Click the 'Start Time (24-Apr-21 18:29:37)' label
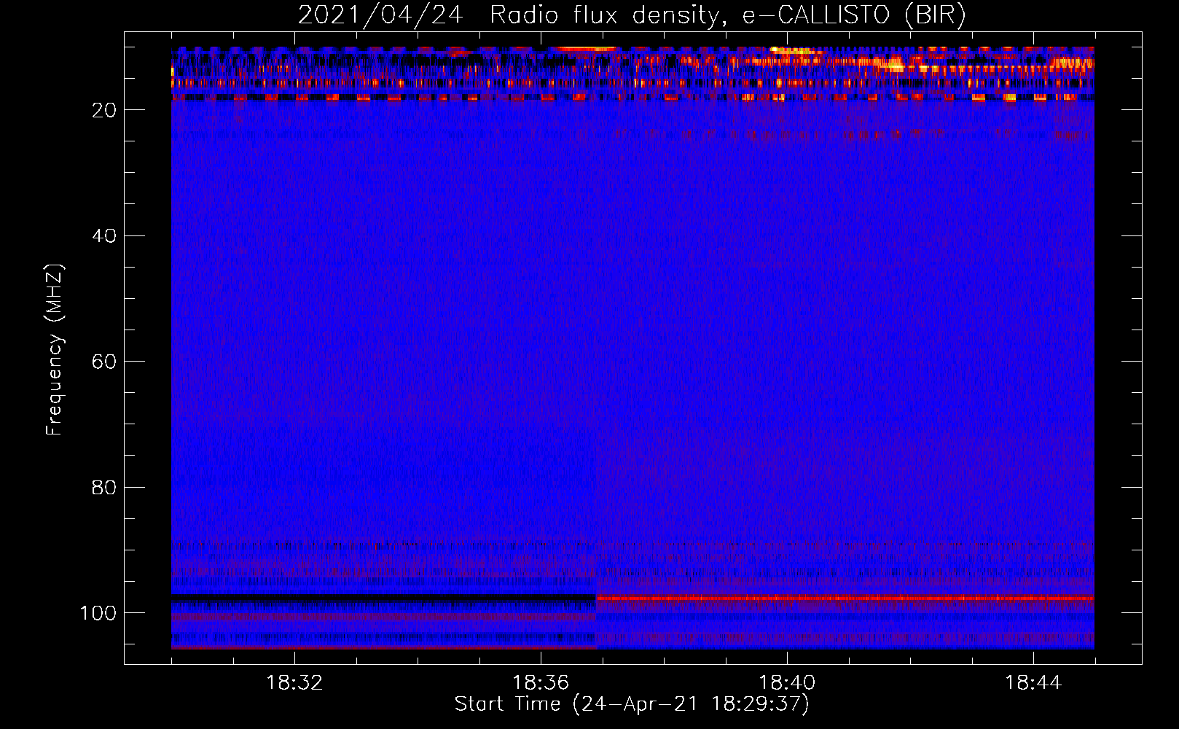The height and width of the screenshot is (729, 1179). point(632,704)
